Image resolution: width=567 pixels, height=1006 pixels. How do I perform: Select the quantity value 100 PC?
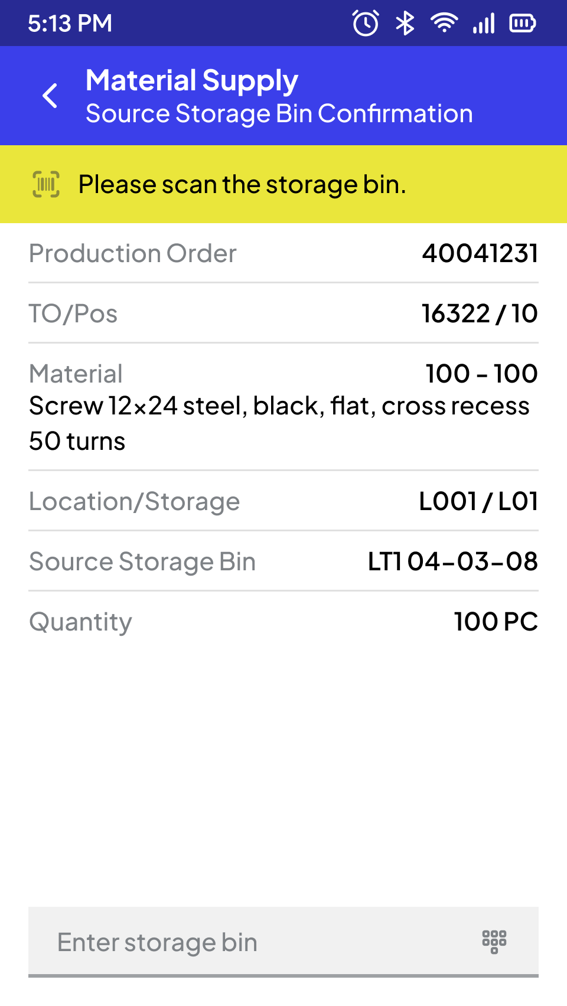click(x=496, y=622)
